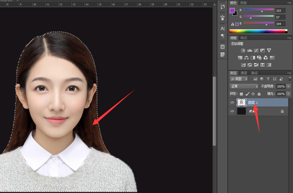Open the History panel icon
This screenshot has height=193, width=293.
point(222,6)
